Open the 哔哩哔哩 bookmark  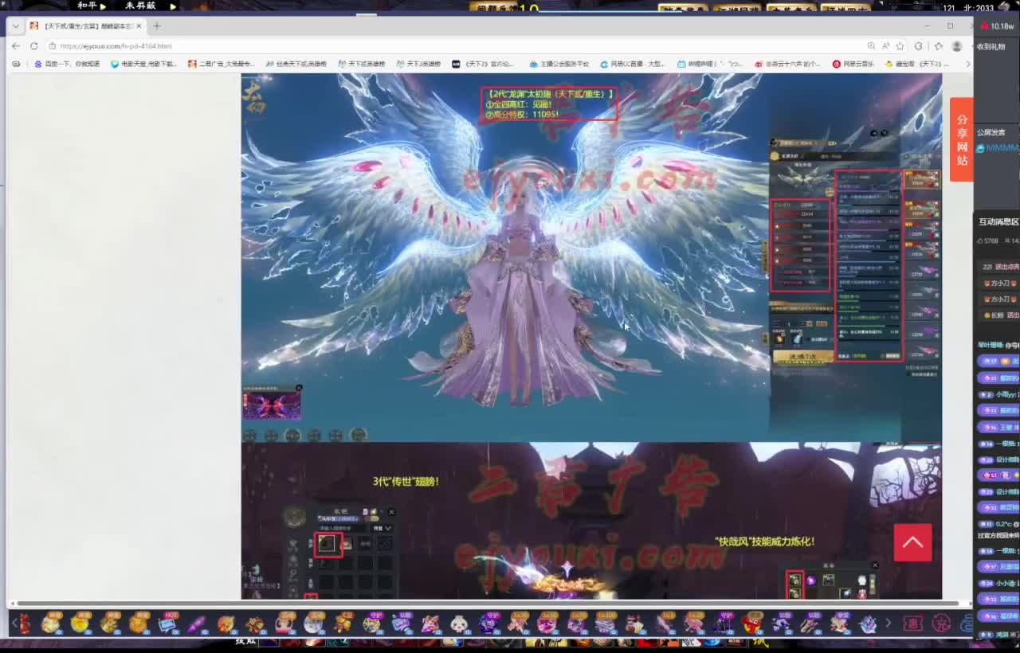point(709,64)
